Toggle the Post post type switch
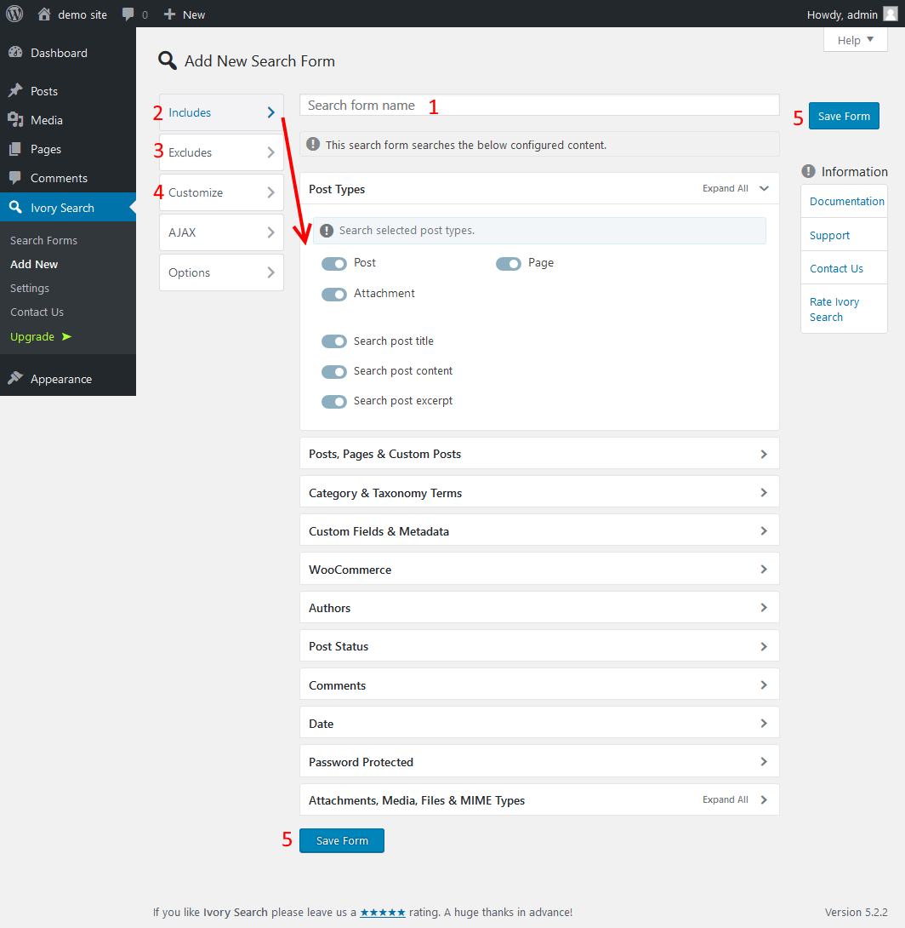 pos(334,263)
